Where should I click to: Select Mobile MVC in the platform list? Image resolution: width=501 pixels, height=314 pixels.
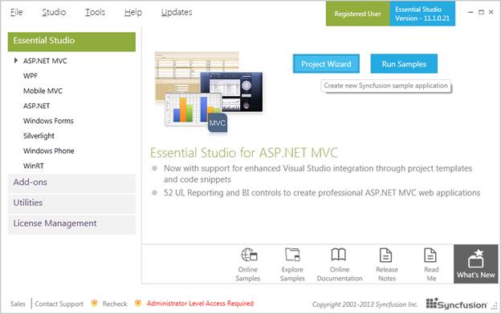pyautogui.click(x=43, y=91)
